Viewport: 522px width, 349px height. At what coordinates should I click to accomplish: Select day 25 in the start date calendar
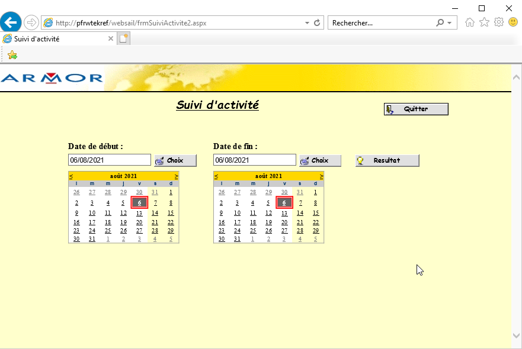point(108,231)
